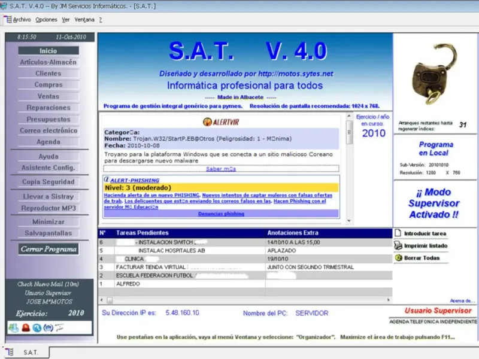Click the small sketch icon in sidebar tray
Image resolution: width=479 pixels, height=359 pixels.
pyautogui.click(x=59, y=327)
